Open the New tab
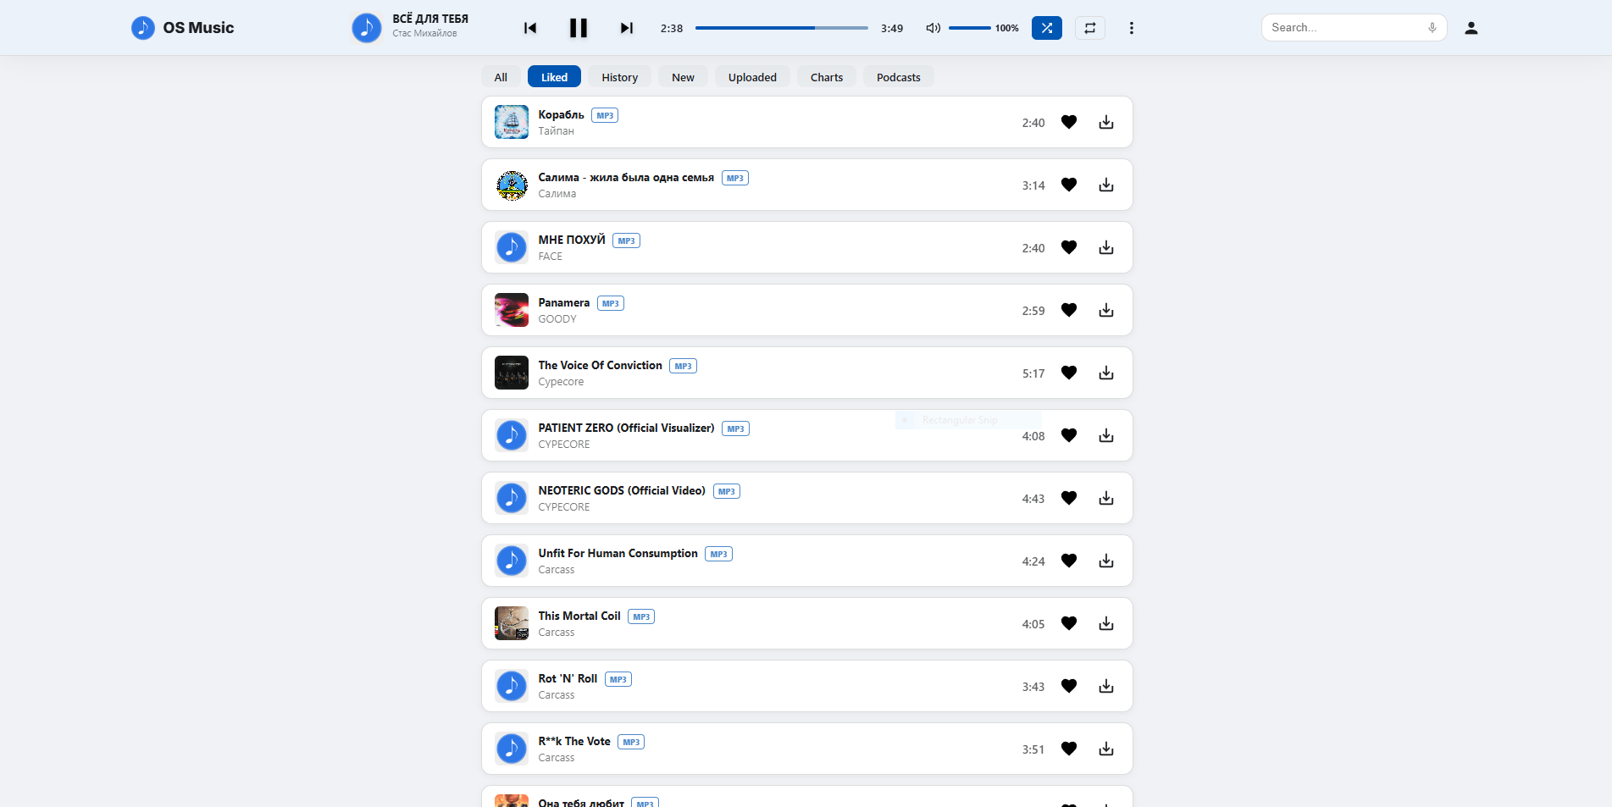The height and width of the screenshot is (807, 1612). point(683,77)
